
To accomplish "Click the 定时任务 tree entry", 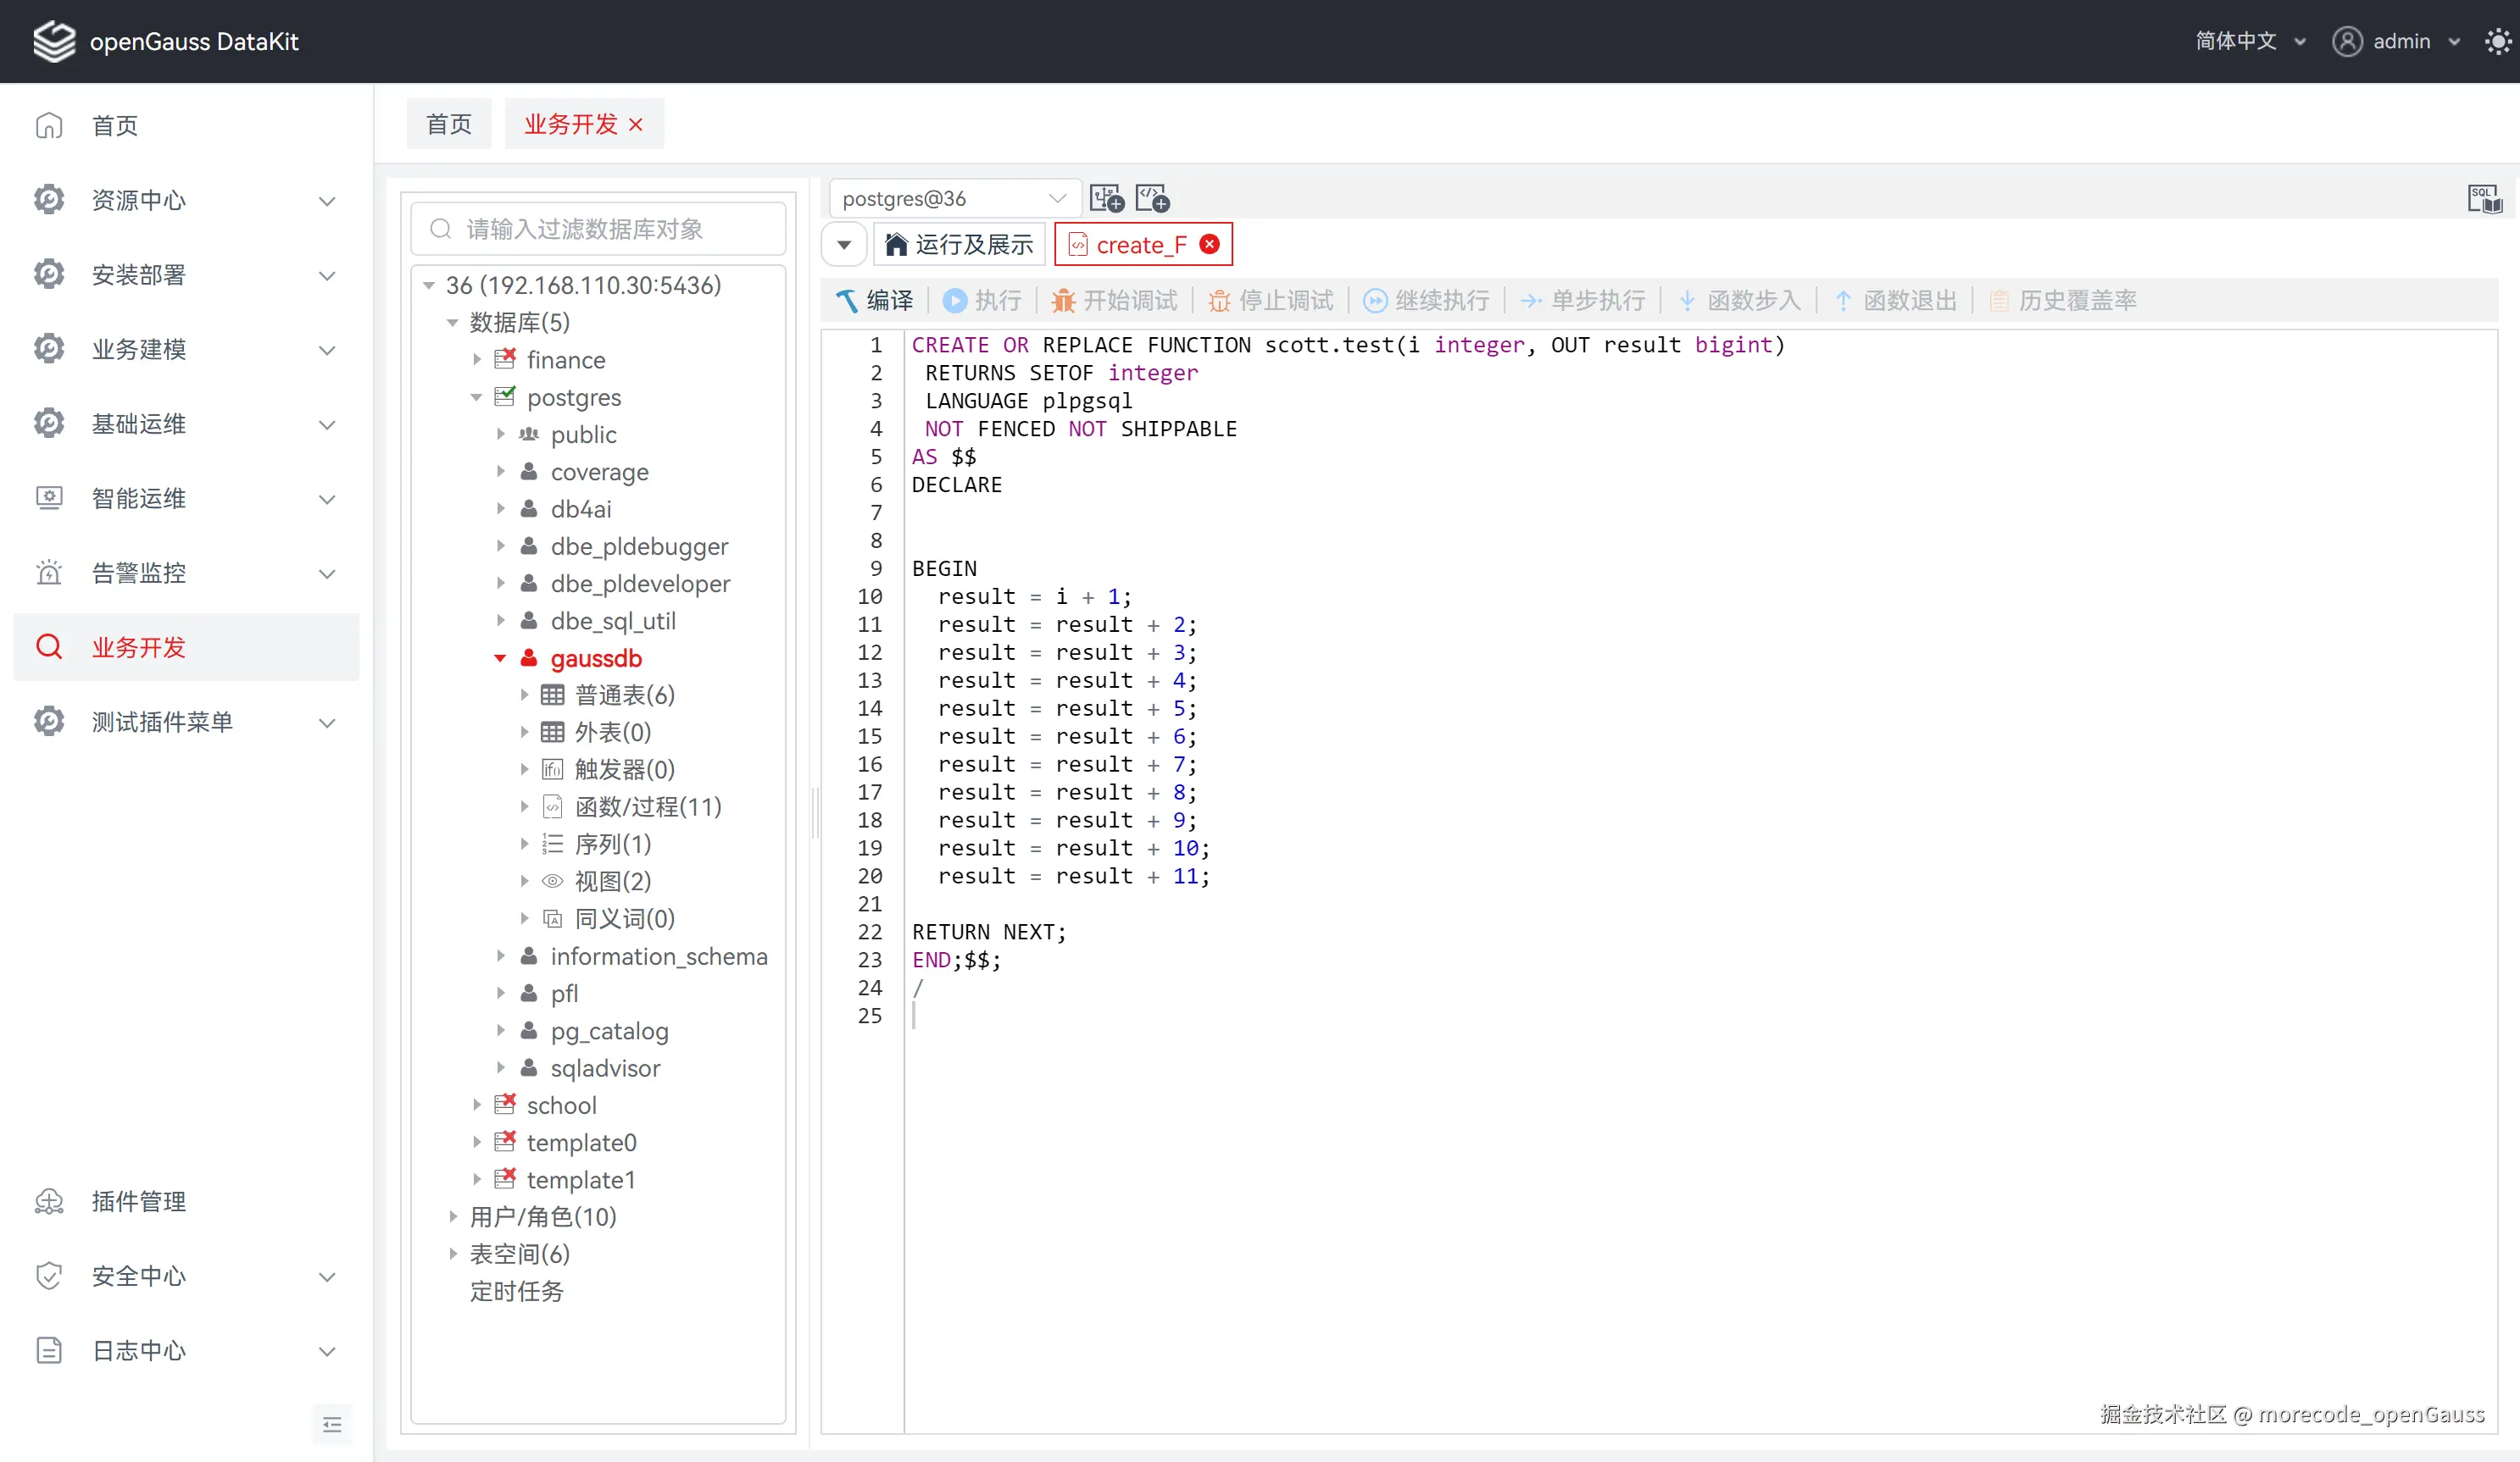I will [x=516, y=1291].
